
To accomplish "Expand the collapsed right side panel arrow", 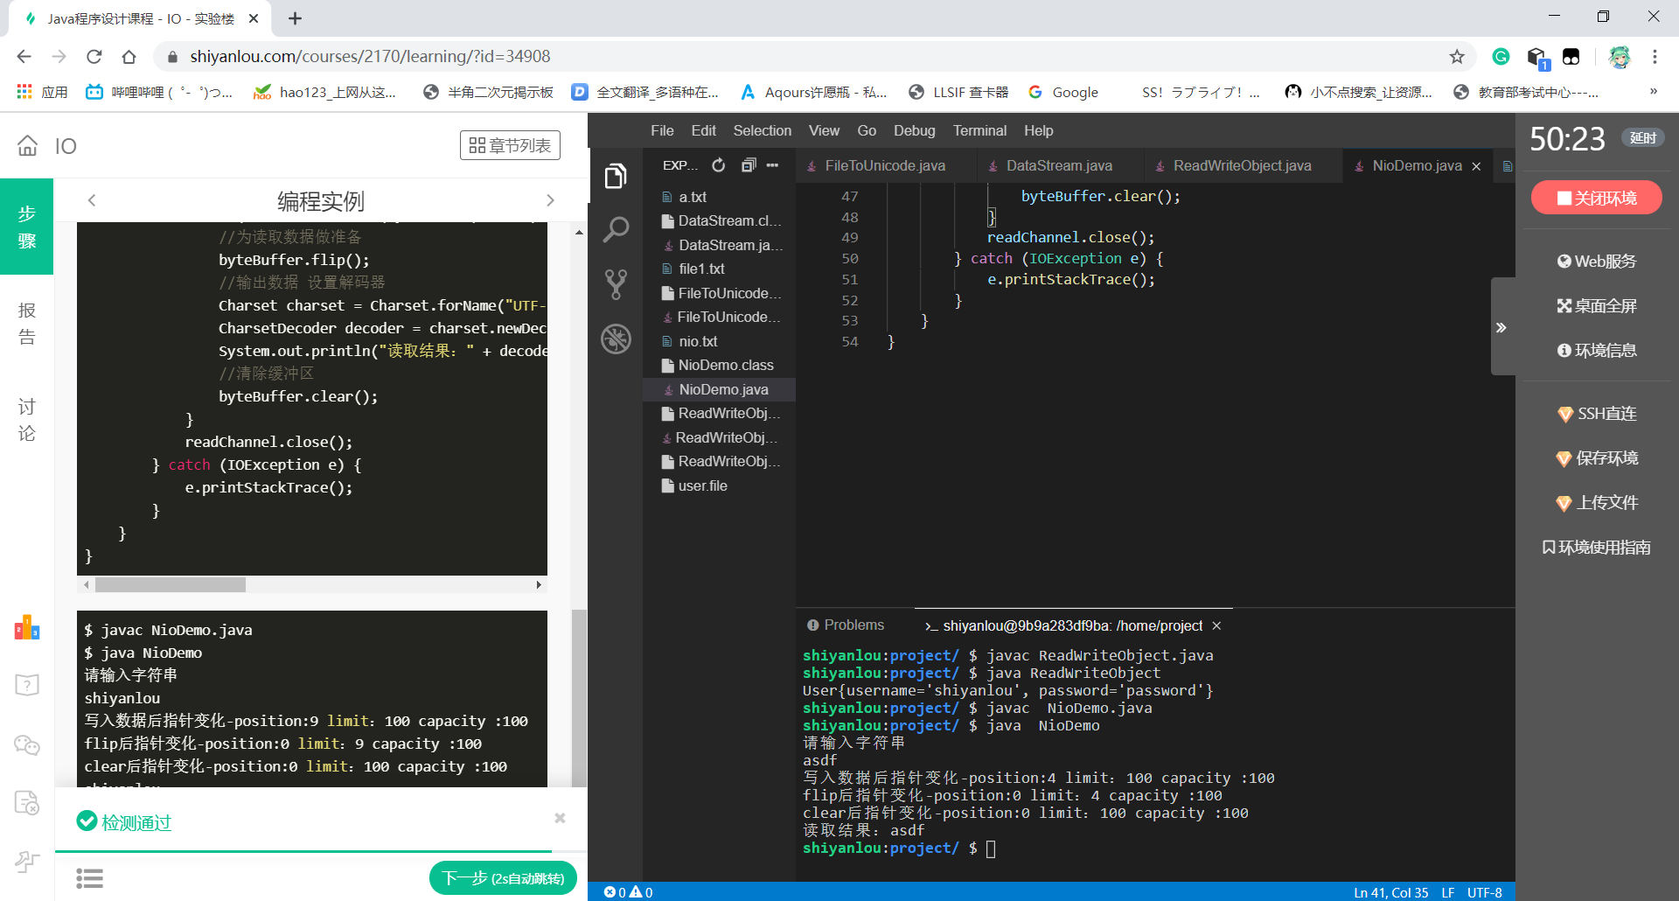I will point(1501,327).
